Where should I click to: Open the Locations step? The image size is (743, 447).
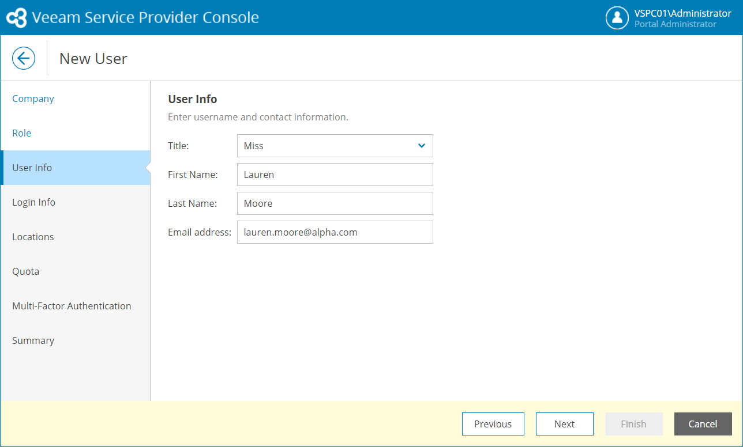click(x=75, y=237)
